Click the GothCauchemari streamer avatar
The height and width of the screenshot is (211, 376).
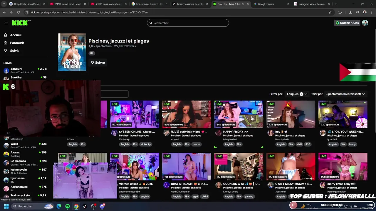[166, 185]
